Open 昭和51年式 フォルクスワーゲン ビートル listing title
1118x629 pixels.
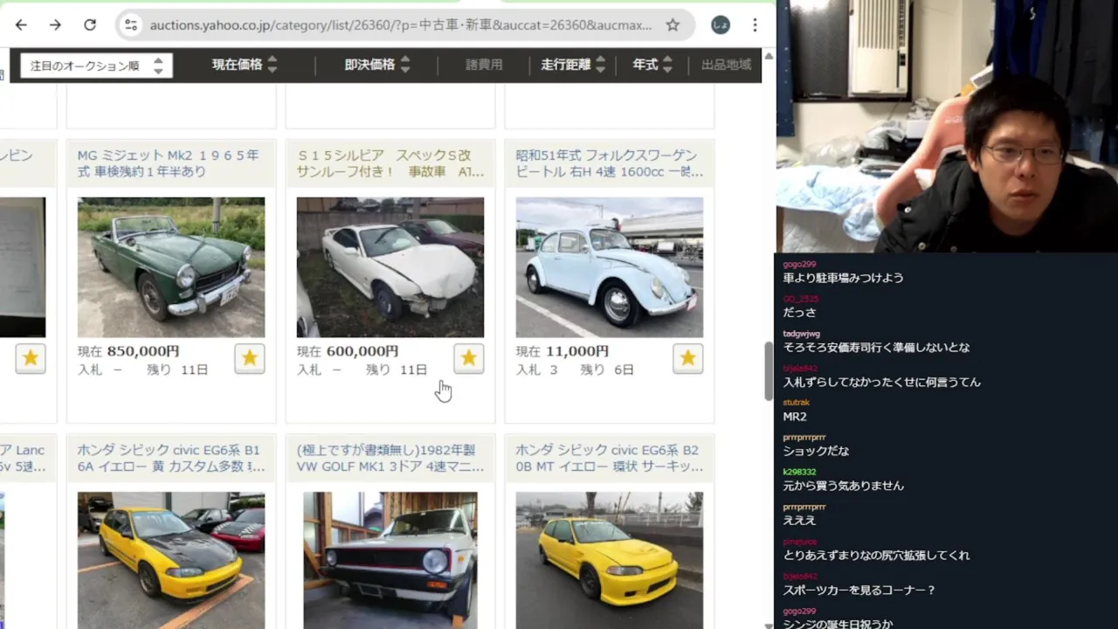[x=610, y=163]
